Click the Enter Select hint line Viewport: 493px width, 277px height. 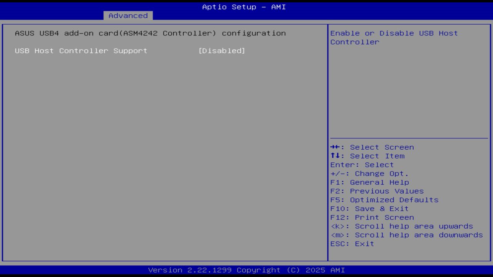click(361, 165)
